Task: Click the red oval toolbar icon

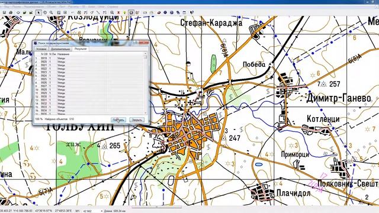Action: tap(159, 12)
